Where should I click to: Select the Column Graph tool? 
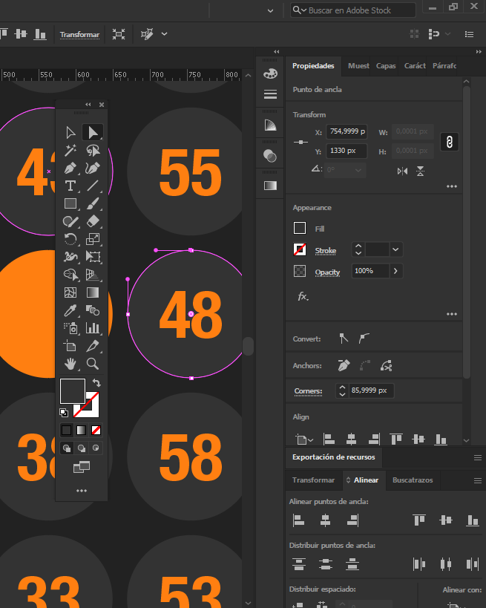[x=93, y=328]
